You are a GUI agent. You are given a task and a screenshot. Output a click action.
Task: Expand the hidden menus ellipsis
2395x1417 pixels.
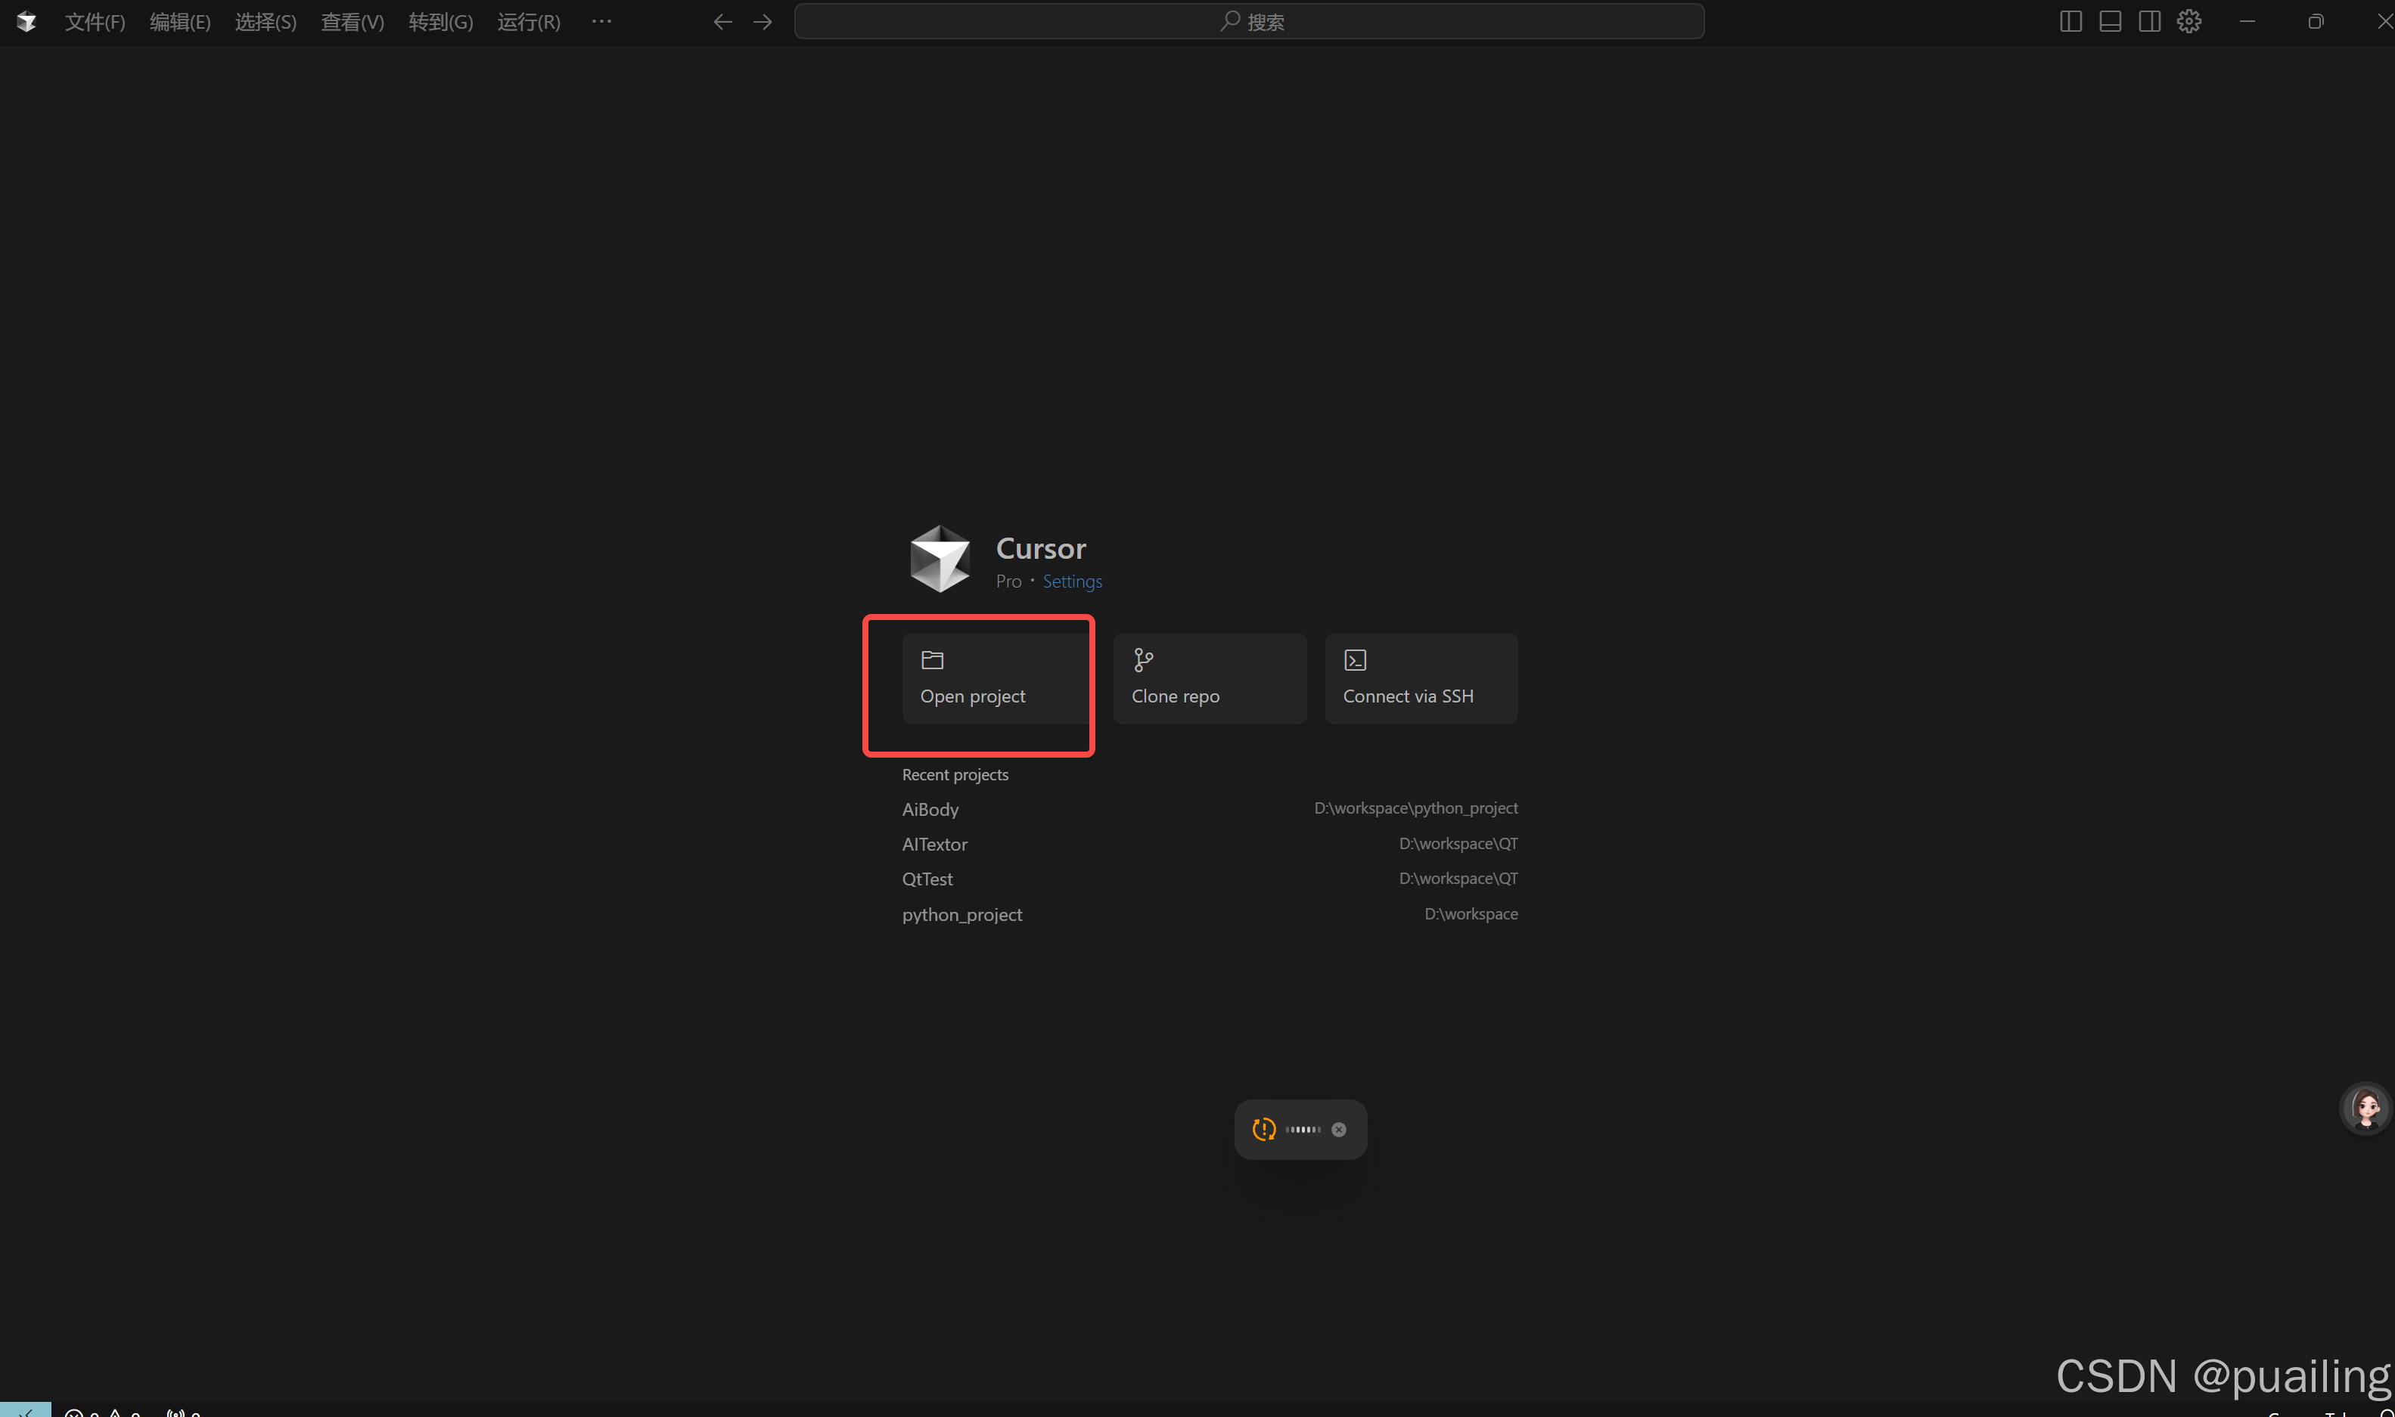coord(601,21)
